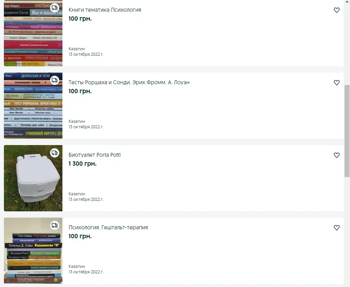Click the Казатин location under Биотуалет listing
The width and height of the screenshot is (350, 287).
pos(77,194)
